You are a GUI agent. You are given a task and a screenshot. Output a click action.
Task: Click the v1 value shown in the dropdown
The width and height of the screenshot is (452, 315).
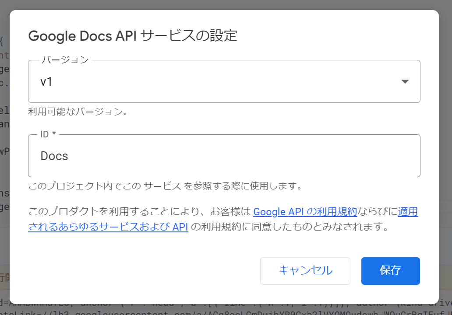(x=46, y=81)
